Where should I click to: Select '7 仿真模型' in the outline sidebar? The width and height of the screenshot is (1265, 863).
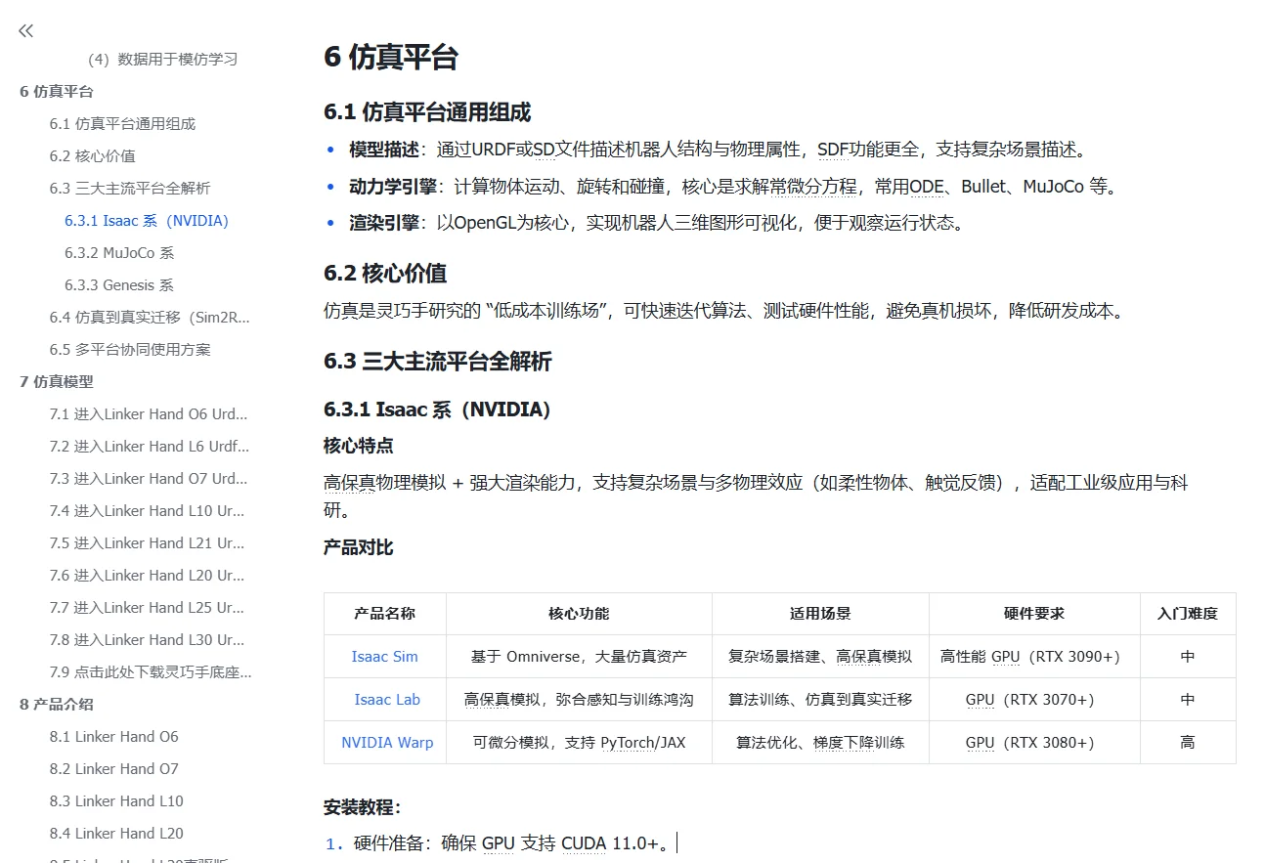click(x=57, y=381)
